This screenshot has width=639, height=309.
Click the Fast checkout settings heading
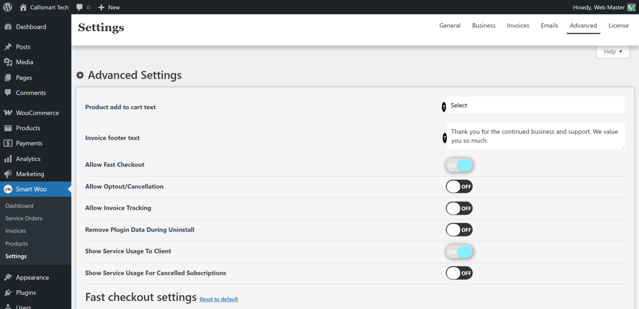(x=141, y=297)
